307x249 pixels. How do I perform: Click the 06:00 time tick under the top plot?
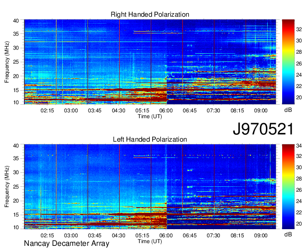(x=166, y=111)
